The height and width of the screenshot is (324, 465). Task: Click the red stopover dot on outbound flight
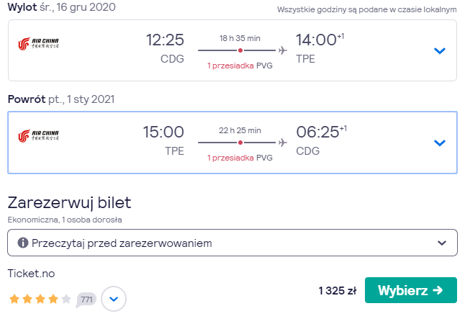point(240,50)
